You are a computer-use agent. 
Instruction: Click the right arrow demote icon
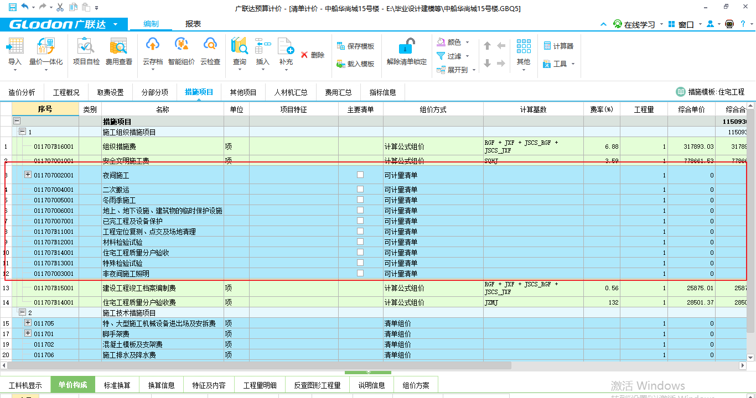(x=501, y=64)
